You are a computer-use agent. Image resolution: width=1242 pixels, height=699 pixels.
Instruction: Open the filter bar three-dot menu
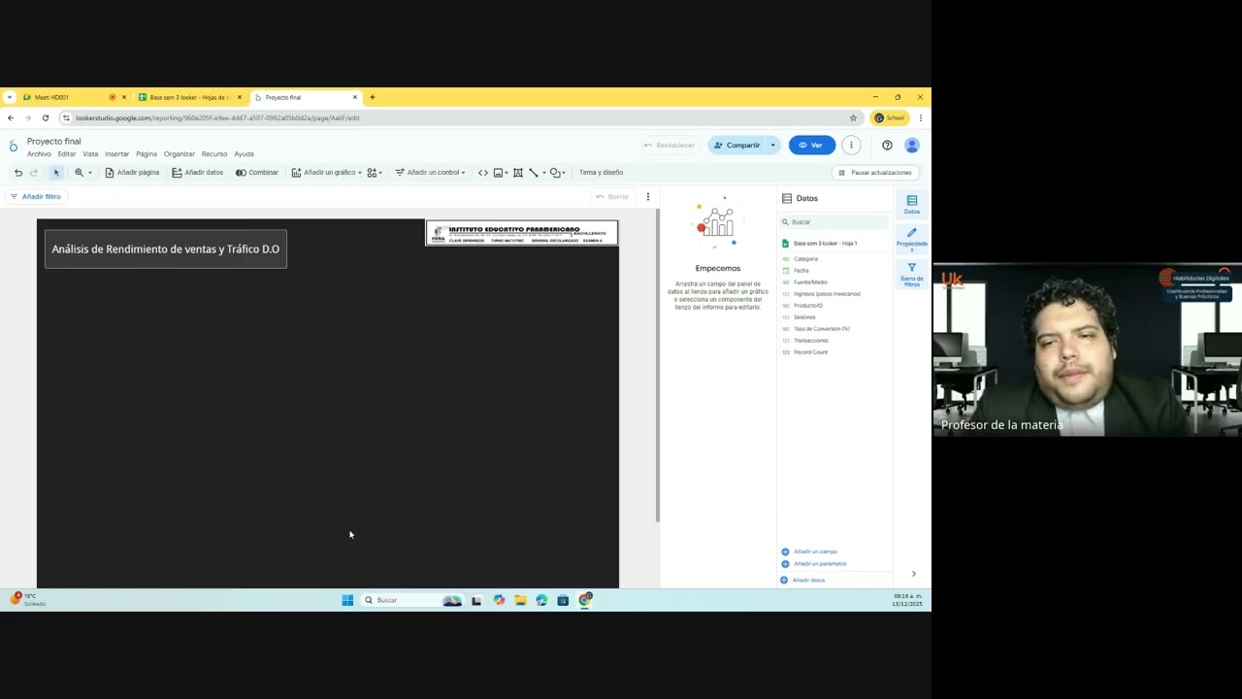(648, 197)
